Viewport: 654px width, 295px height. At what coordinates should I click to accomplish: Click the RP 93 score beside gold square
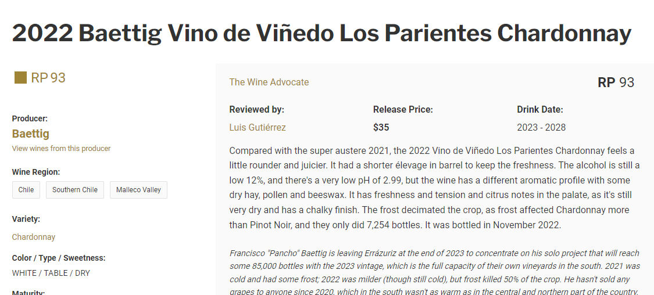click(48, 77)
